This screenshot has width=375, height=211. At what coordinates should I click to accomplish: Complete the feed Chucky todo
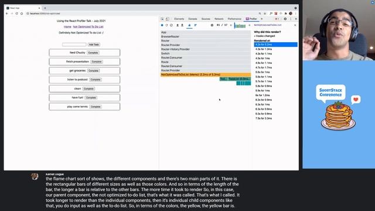93,53
